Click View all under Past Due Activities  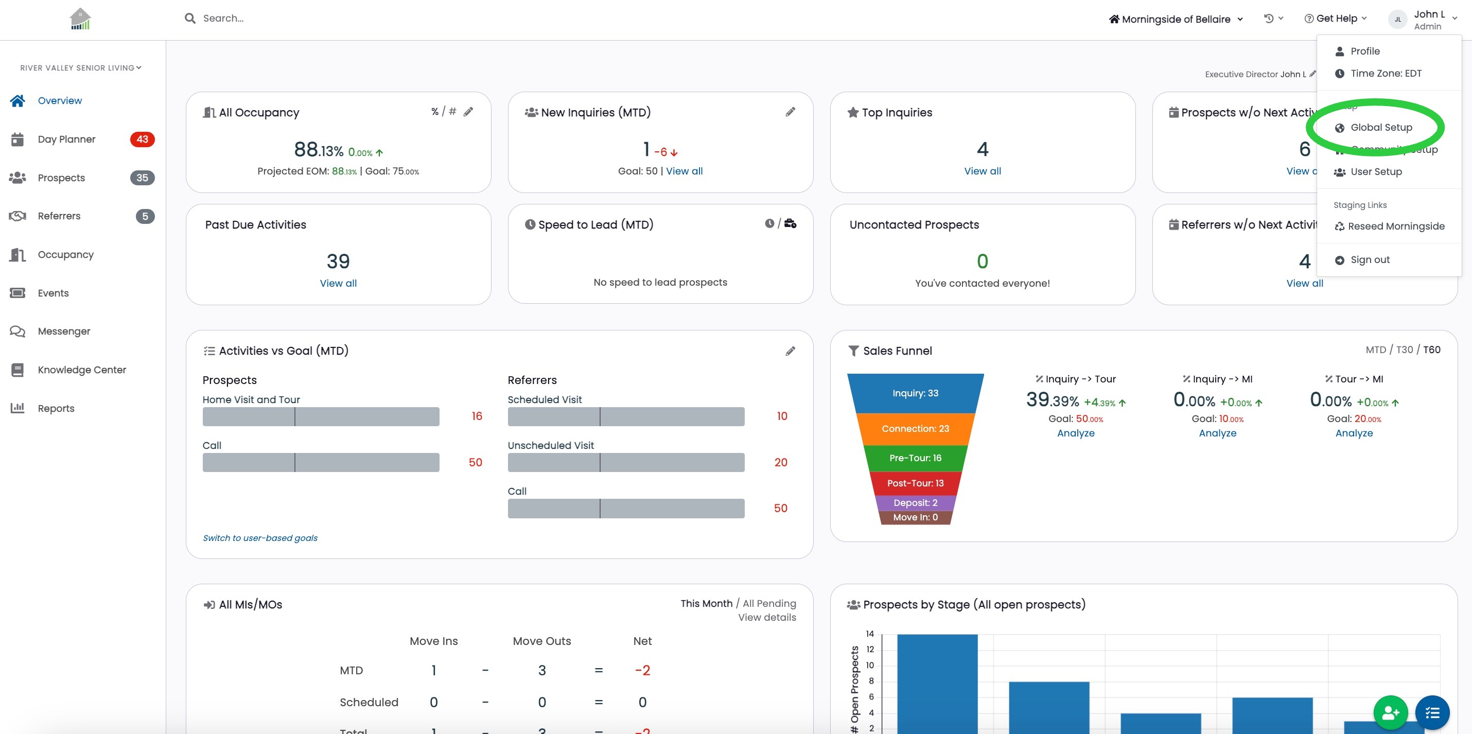click(x=338, y=283)
